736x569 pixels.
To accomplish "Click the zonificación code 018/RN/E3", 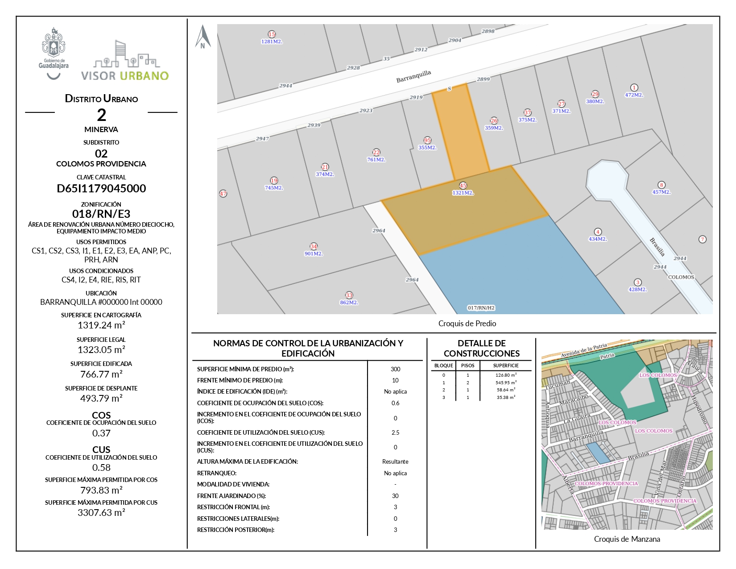I will [x=101, y=214].
